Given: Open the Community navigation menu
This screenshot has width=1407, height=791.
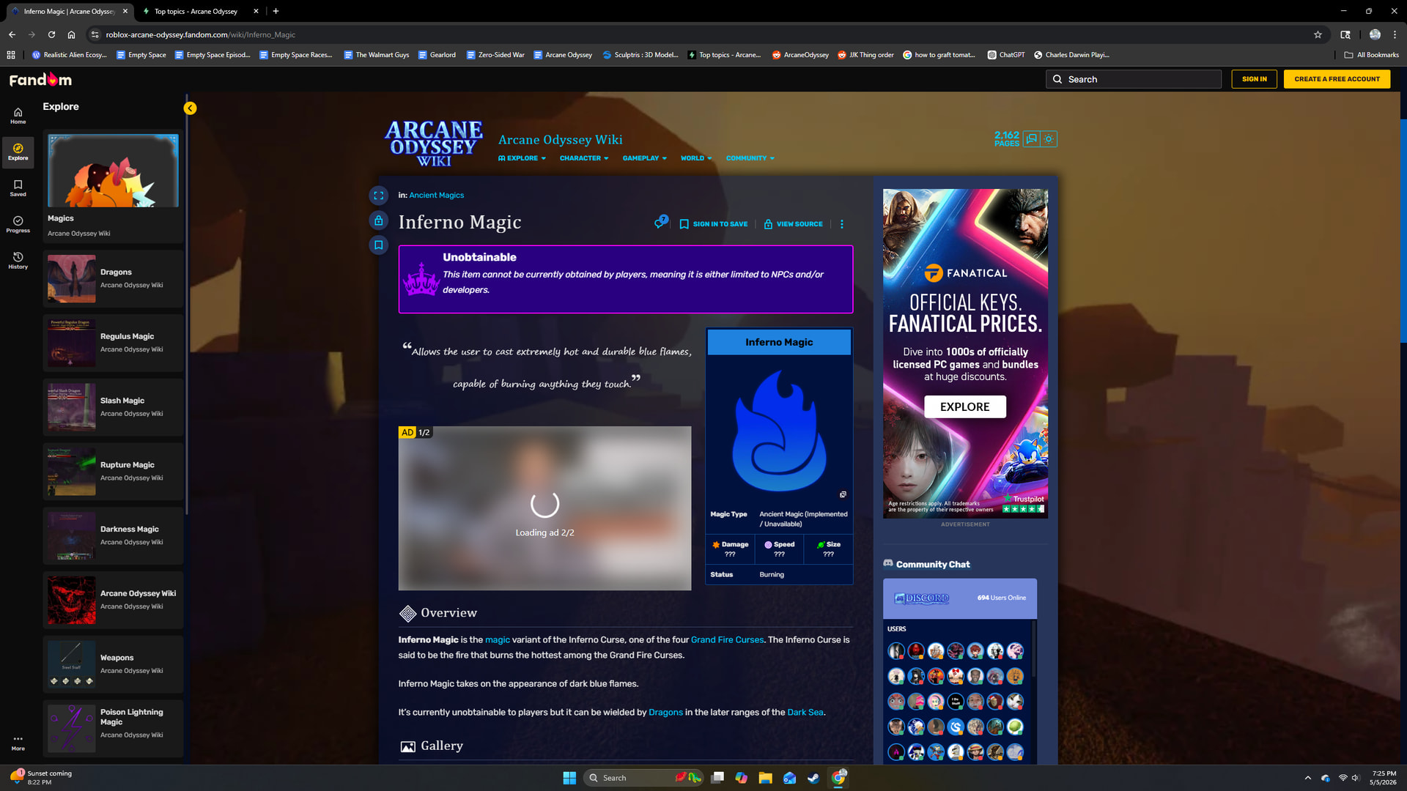Looking at the screenshot, I should pyautogui.click(x=750, y=158).
